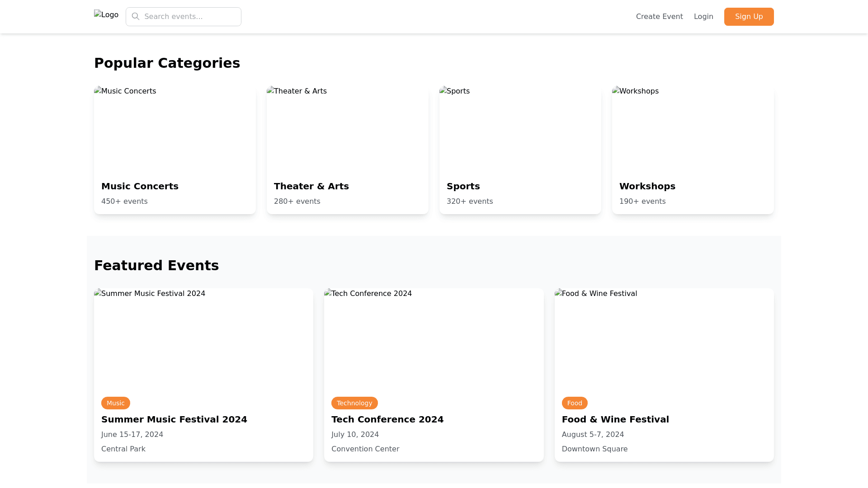Go to the Login page

[703, 17]
